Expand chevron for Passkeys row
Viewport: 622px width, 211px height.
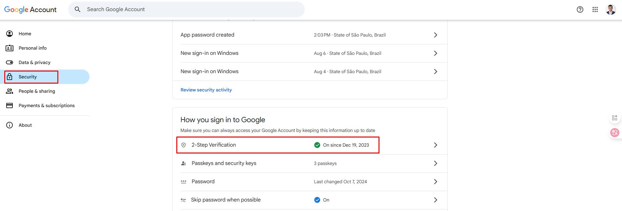(436, 163)
